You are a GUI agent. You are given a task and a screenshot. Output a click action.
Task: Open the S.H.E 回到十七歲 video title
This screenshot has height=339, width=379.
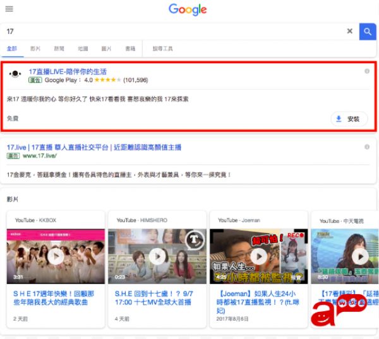coord(153,298)
